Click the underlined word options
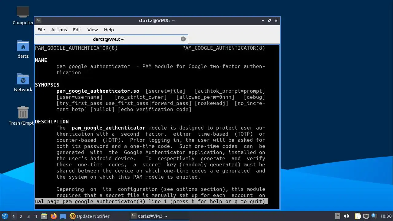 click(187, 189)
